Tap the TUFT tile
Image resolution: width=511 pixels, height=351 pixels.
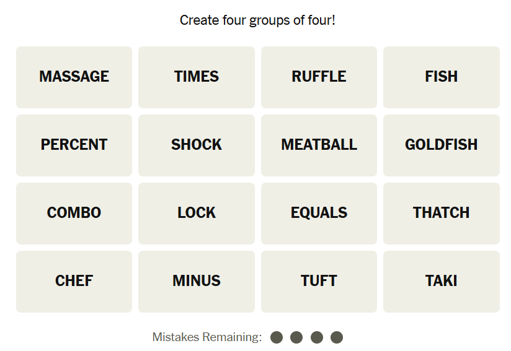click(319, 281)
